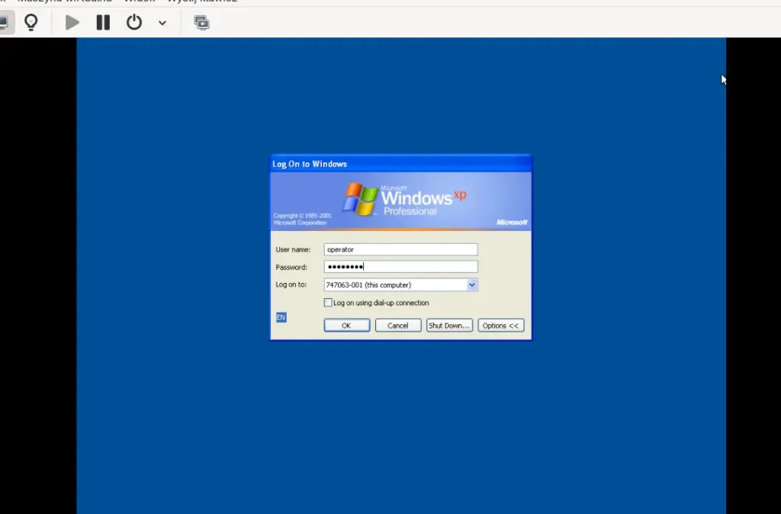
Task: Switch to the graphical console view icon
Action: [x=5, y=22]
